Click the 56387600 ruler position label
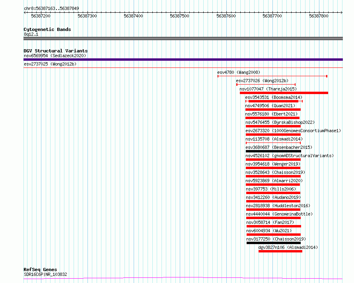354x283 pixels. tap(226, 16)
